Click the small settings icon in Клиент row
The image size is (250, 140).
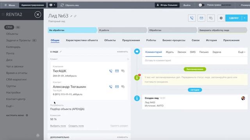tap(128, 59)
